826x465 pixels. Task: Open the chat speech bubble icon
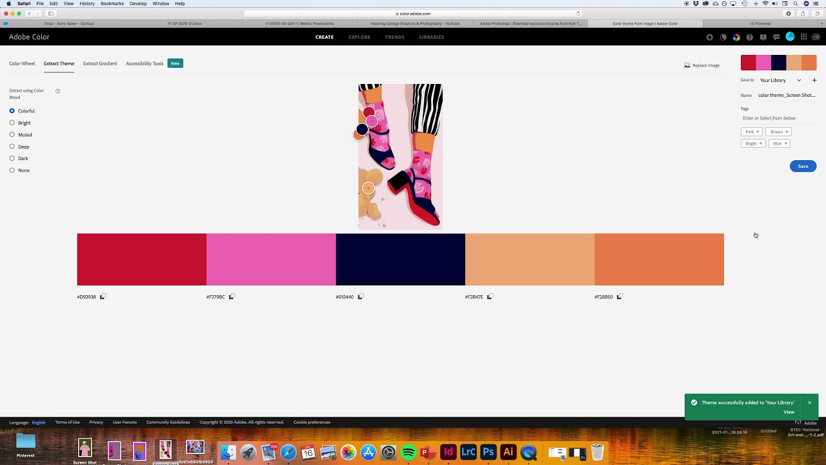776,37
